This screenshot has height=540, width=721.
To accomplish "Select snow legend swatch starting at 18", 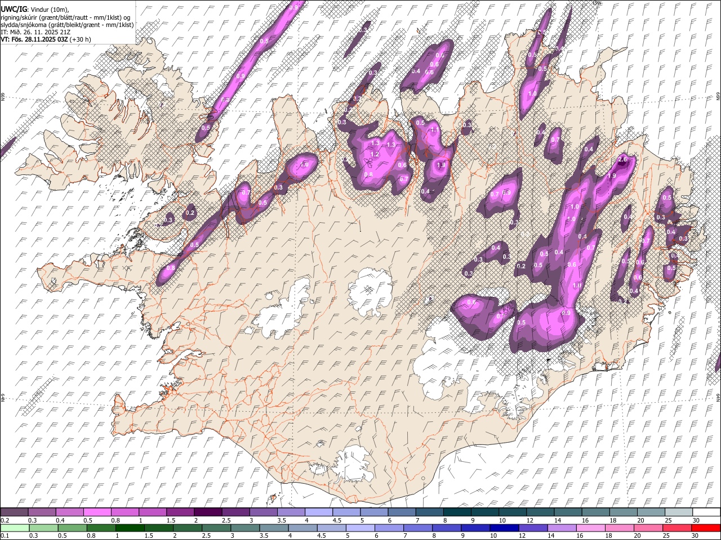I will click(x=623, y=512).
